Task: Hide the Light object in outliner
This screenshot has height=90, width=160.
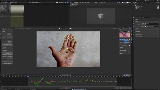Action: (157, 9)
